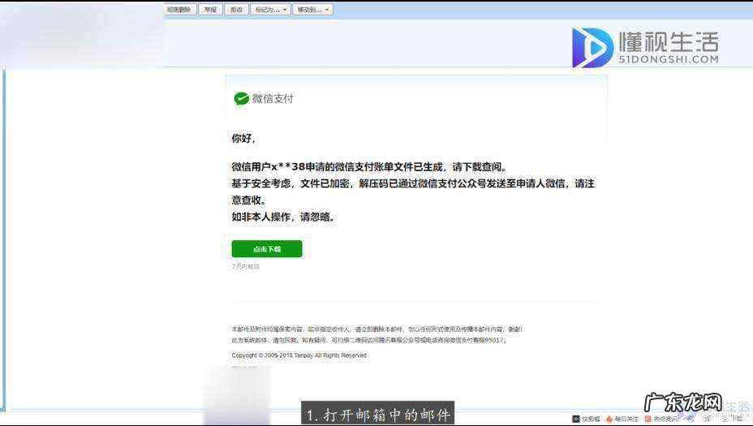Click the "你好," greeting text
This screenshot has height=426, width=753.
(243, 138)
